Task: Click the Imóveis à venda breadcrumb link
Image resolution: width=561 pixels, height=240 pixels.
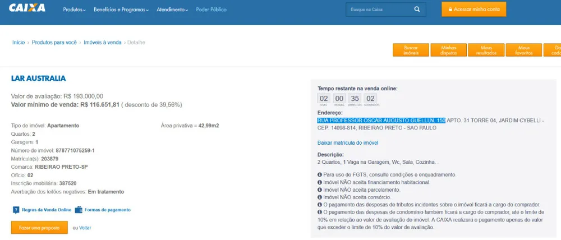Action: [x=103, y=42]
